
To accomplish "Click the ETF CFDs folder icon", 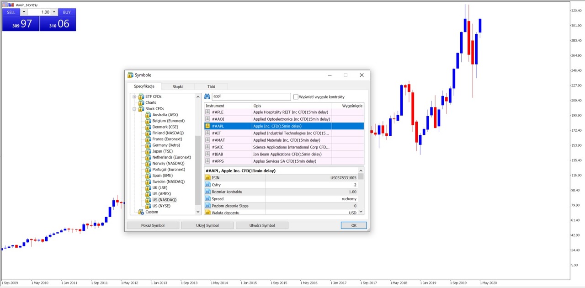I will pos(141,96).
